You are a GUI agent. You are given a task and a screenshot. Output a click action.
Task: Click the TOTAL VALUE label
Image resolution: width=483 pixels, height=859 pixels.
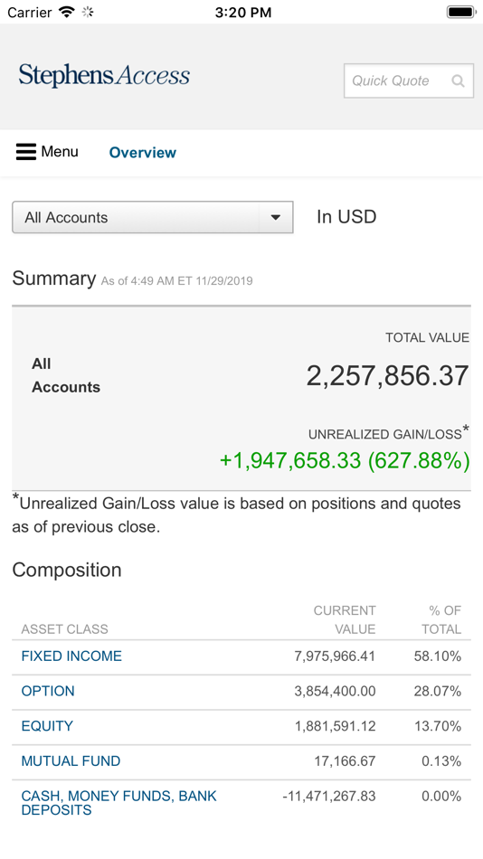[427, 338]
